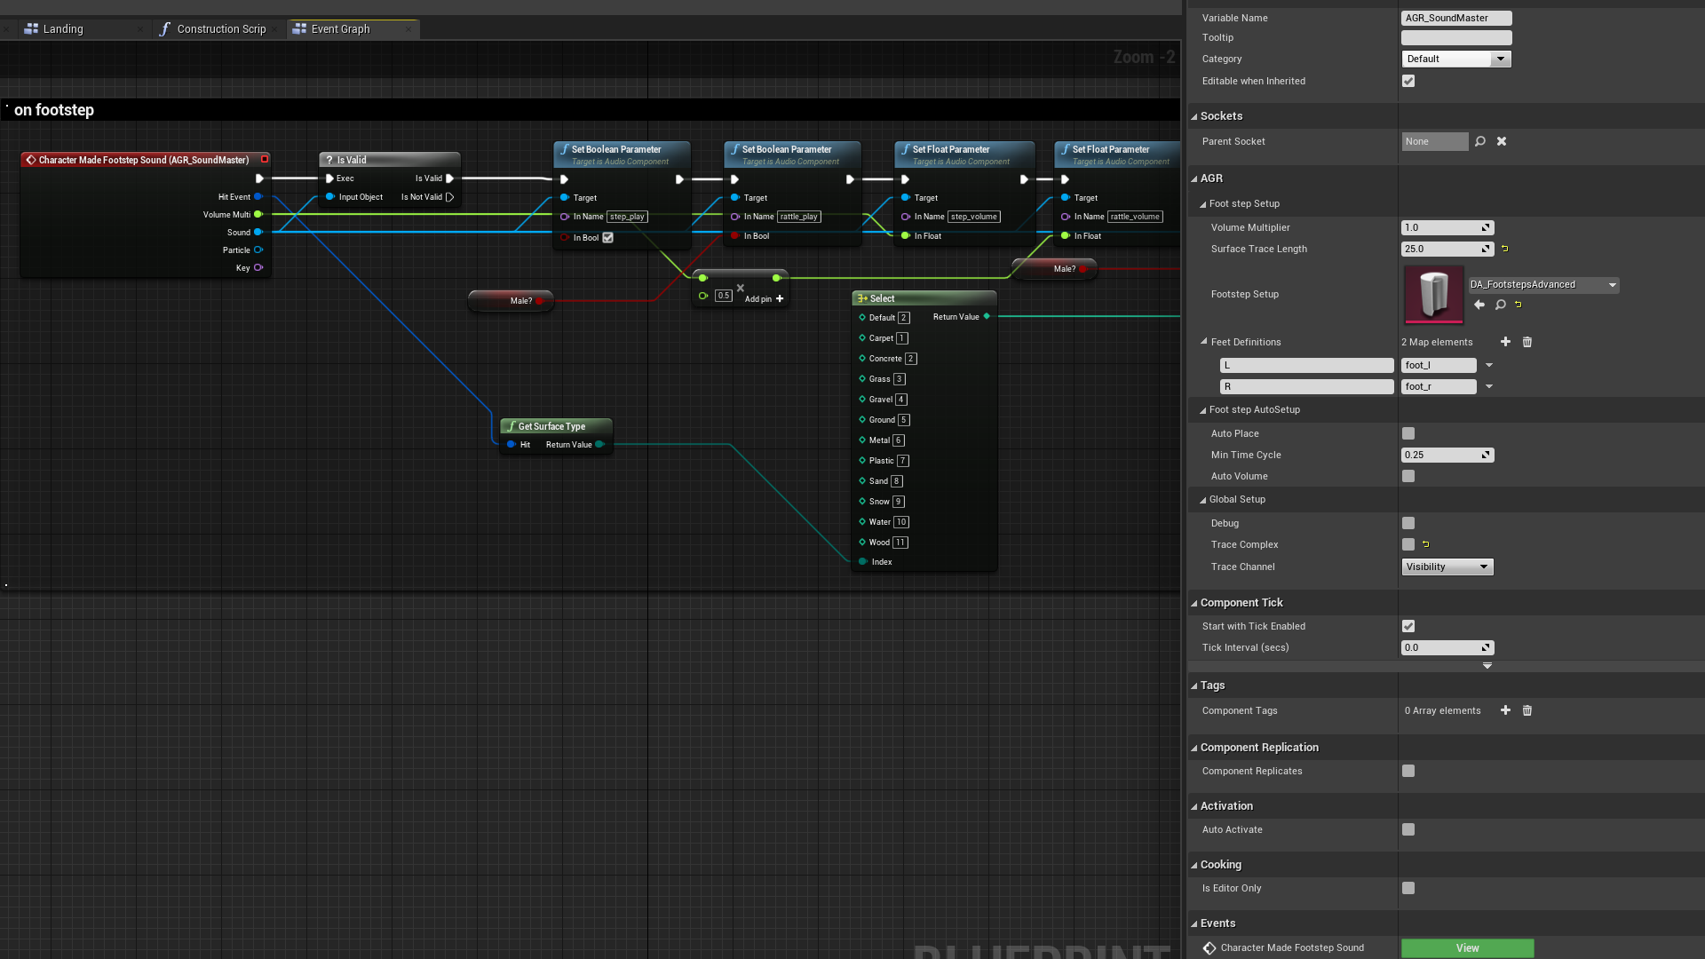Open the Trace Channel Visibility dropdown
The image size is (1705, 959).
[1447, 567]
